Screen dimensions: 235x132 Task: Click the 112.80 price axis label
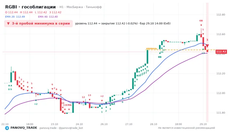[x=221, y=15]
